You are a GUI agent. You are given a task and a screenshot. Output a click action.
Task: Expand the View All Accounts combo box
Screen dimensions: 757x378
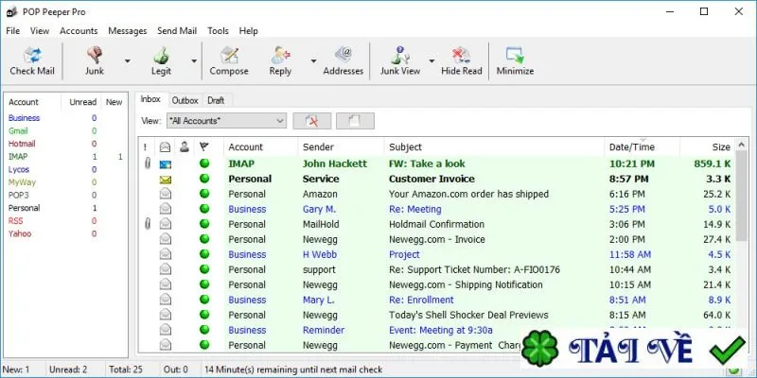[x=226, y=121]
